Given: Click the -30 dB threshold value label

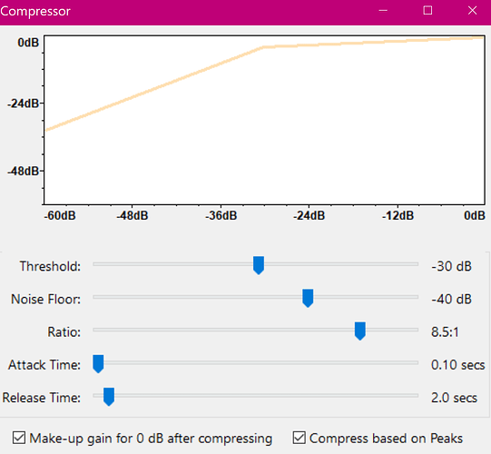Looking at the screenshot, I should pyautogui.click(x=451, y=266).
